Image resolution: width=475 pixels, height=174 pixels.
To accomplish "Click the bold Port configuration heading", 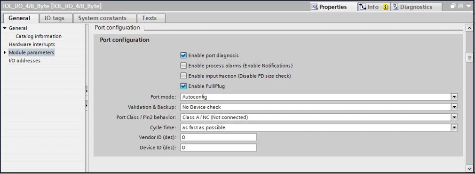I will coord(125,40).
